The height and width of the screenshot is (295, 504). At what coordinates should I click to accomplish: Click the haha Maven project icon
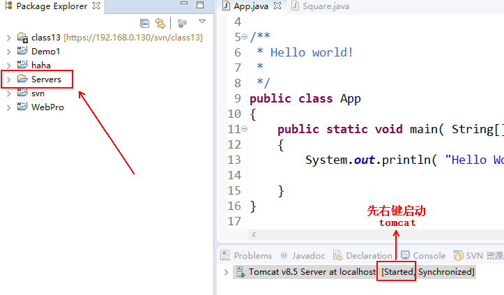click(x=22, y=64)
